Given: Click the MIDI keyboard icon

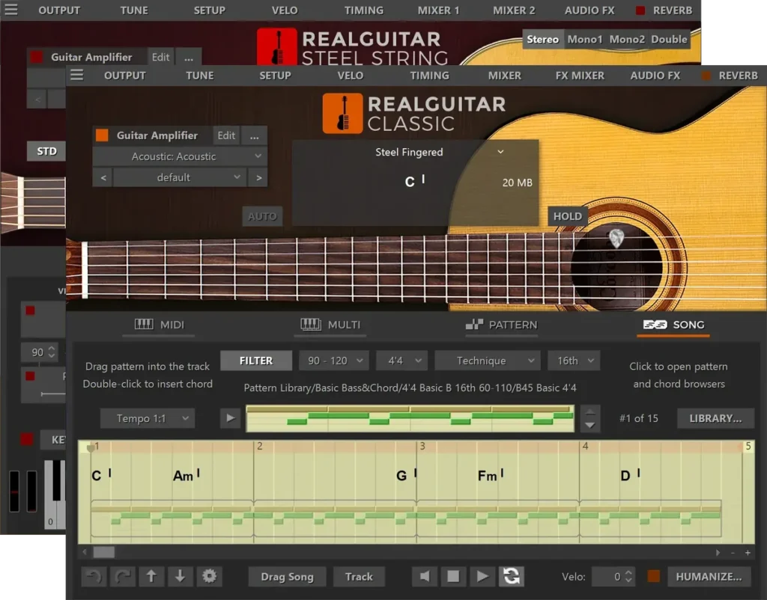Looking at the screenshot, I should pos(144,324).
